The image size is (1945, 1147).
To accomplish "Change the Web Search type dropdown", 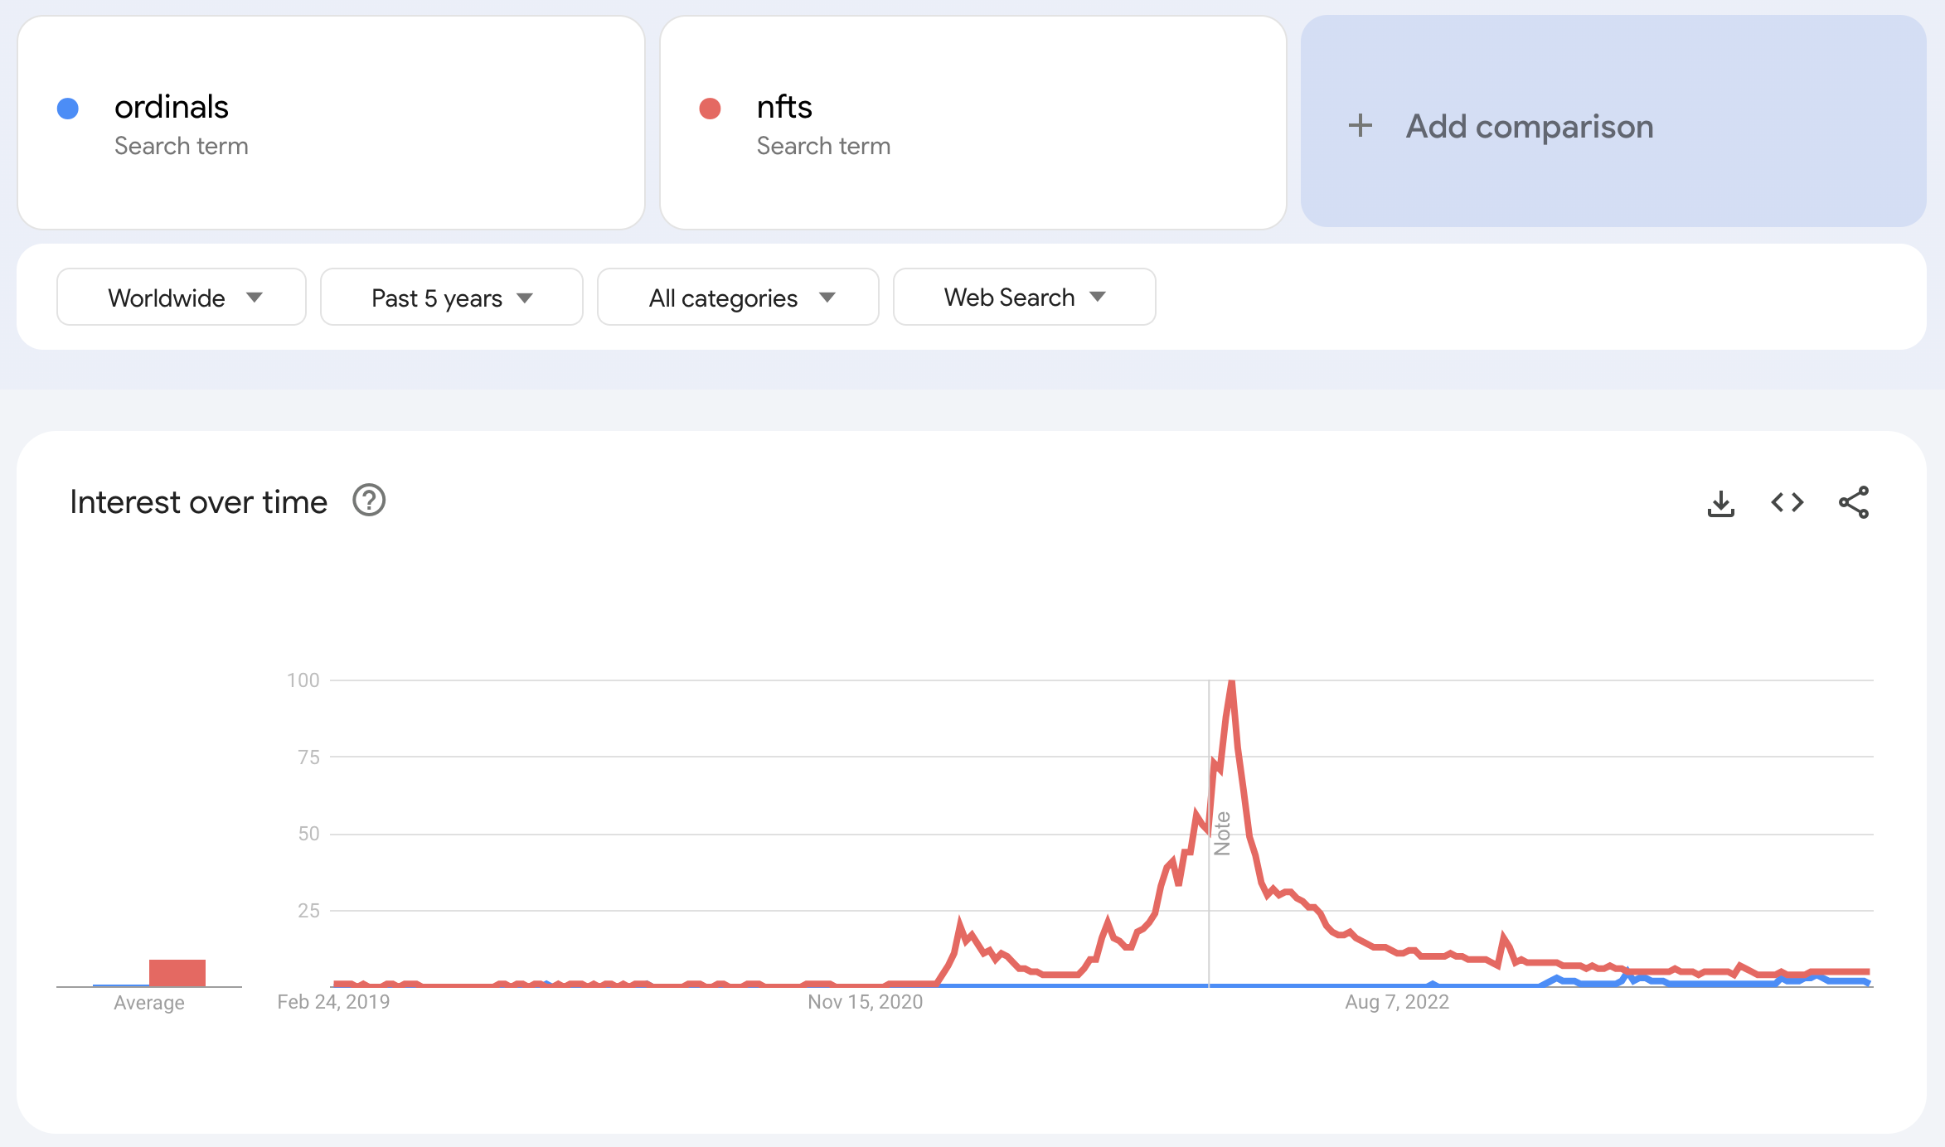I will (x=1024, y=298).
